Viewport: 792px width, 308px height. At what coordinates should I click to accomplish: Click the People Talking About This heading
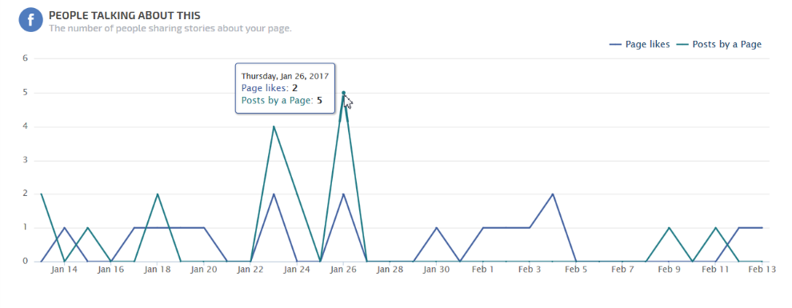(x=124, y=16)
